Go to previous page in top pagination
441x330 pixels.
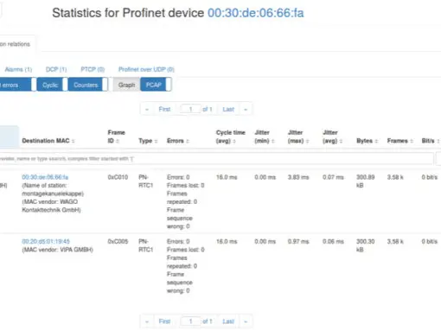click(147, 110)
